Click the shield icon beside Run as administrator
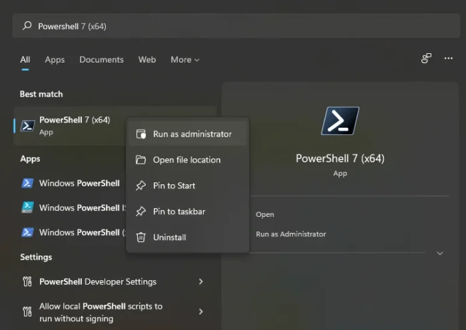Image resolution: width=466 pixels, height=330 pixels. pos(141,134)
